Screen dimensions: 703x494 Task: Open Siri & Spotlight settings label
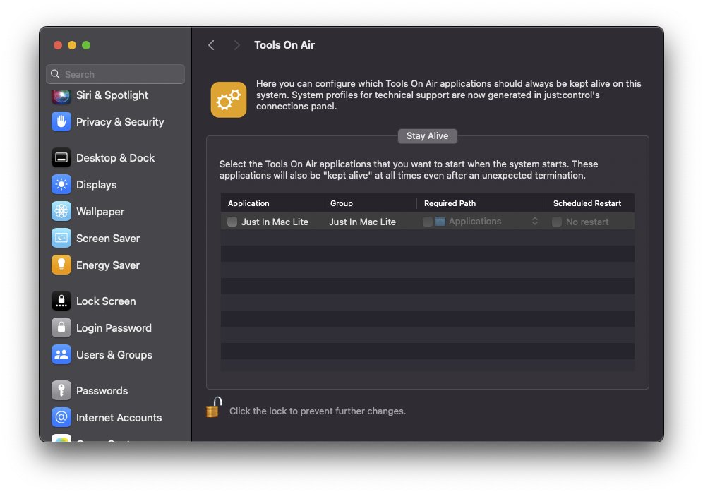coord(112,95)
